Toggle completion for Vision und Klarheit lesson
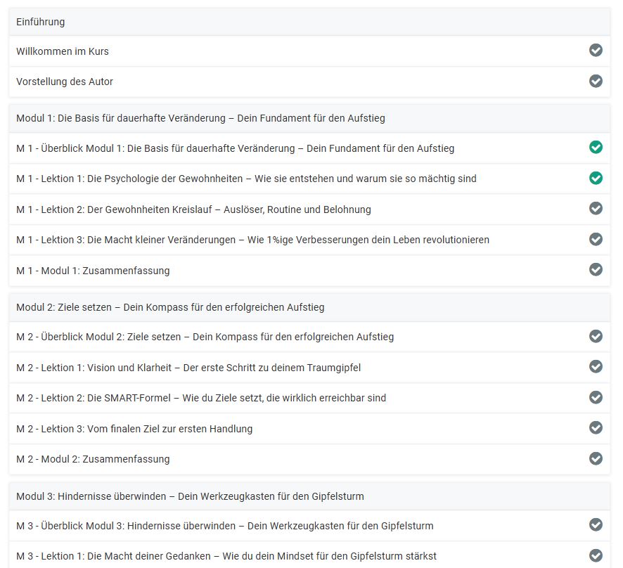The height and width of the screenshot is (568, 623). (596, 367)
